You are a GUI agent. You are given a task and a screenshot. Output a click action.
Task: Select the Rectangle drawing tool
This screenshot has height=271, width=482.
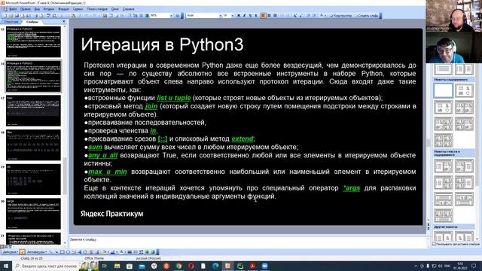tap(62, 252)
